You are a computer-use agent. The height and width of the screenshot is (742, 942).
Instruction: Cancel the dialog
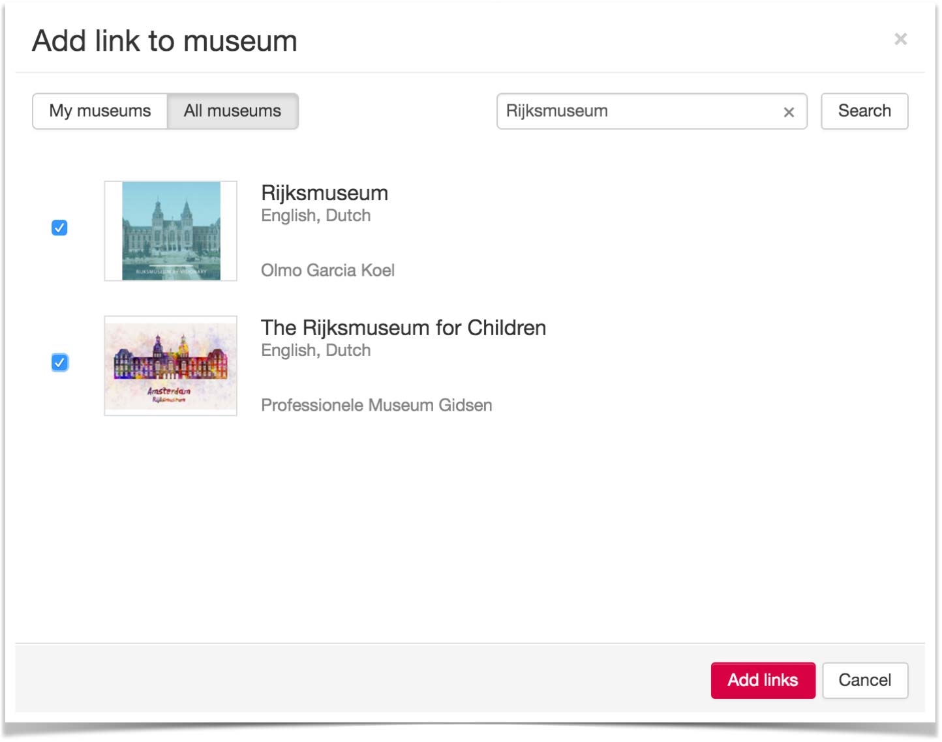[x=864, y=680]
